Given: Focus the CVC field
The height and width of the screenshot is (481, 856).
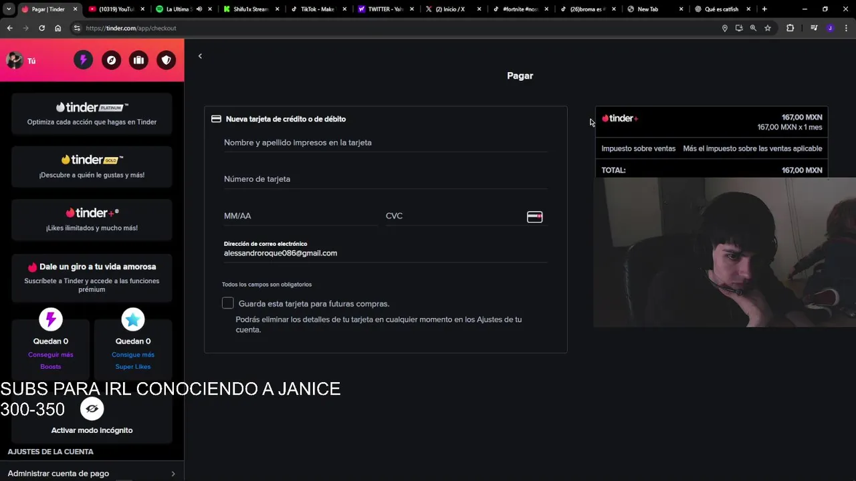Looking at the screenshot, I should 455,216.
